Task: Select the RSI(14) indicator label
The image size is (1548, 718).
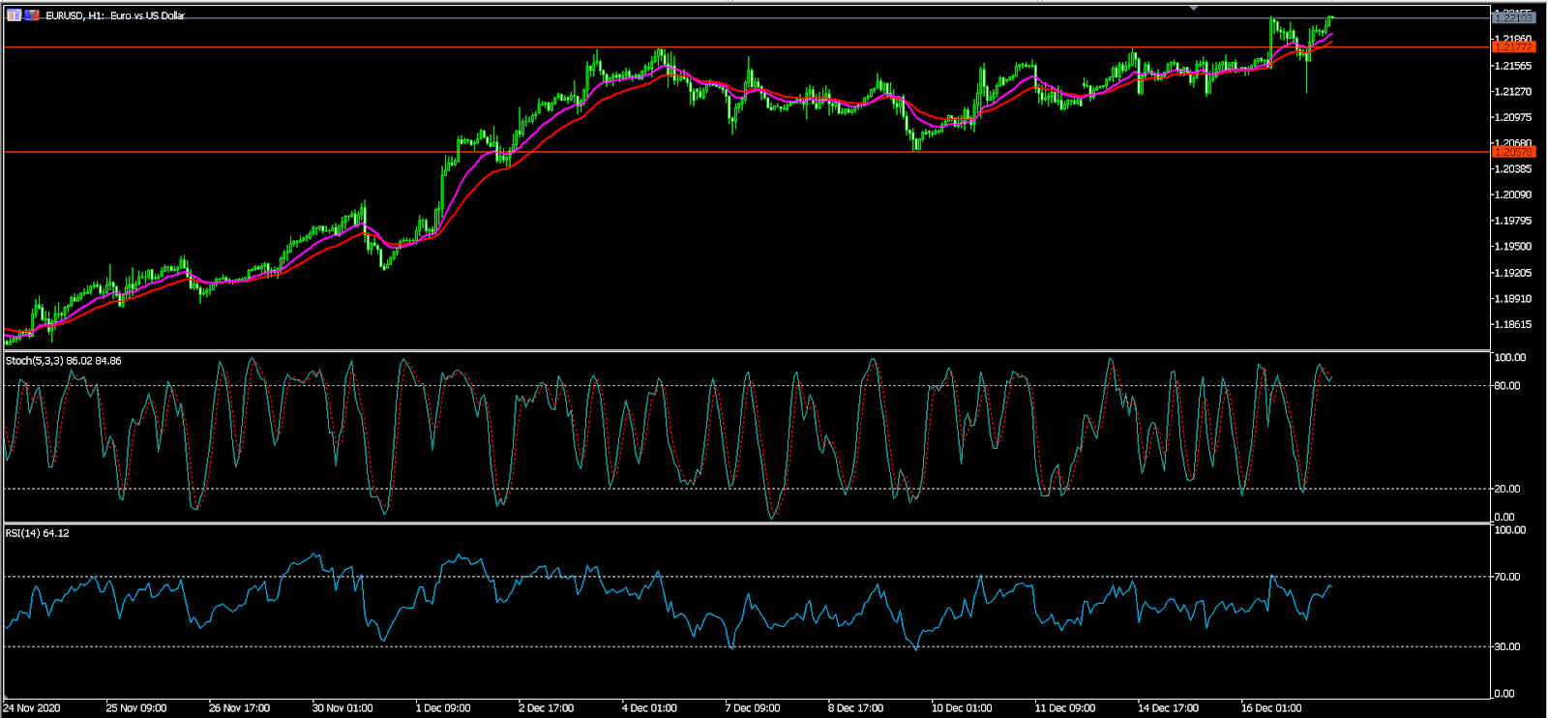Action: pyautogui.click(x=37, y=533)
